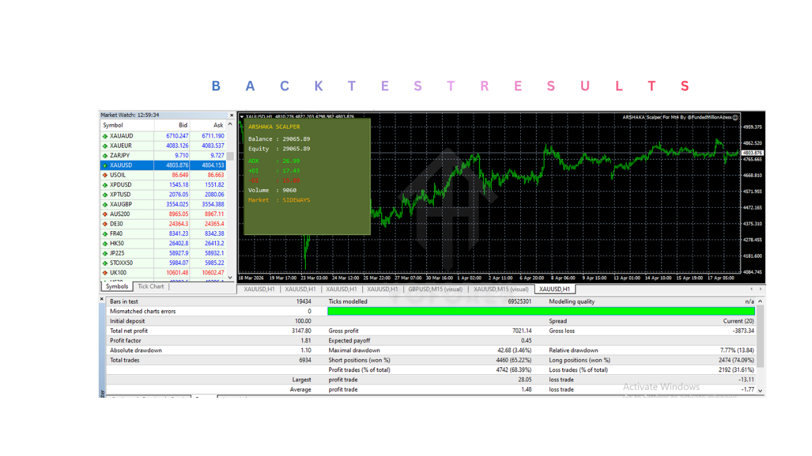Click the green modelling quality bar

point(539,311)
